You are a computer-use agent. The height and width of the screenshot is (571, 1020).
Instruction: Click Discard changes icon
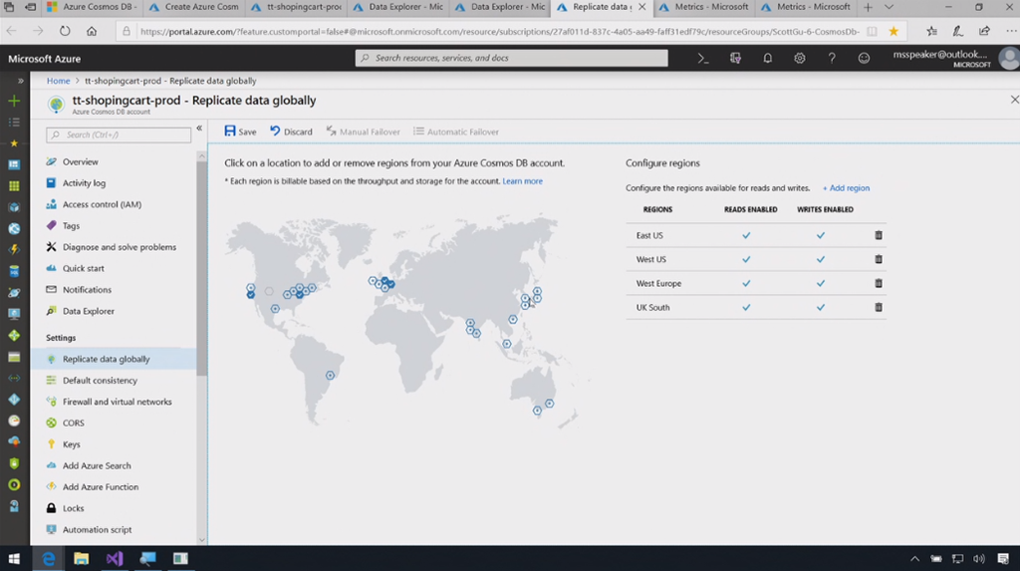[x=276, y=132]
